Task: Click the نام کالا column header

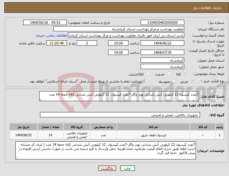Action: [153, 127]
